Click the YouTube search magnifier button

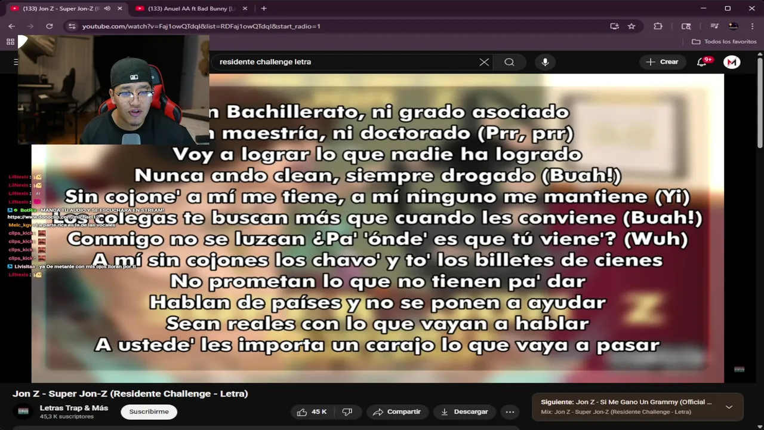pos(509,62)
